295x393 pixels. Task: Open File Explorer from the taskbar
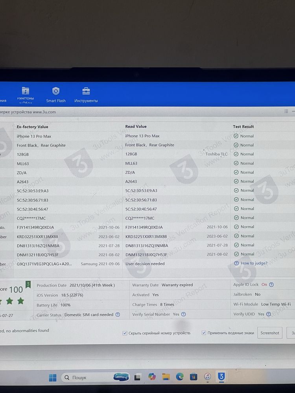pos(166,377)
